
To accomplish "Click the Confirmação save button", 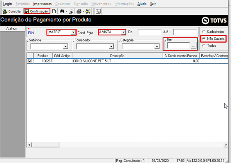I will (37, 11).
